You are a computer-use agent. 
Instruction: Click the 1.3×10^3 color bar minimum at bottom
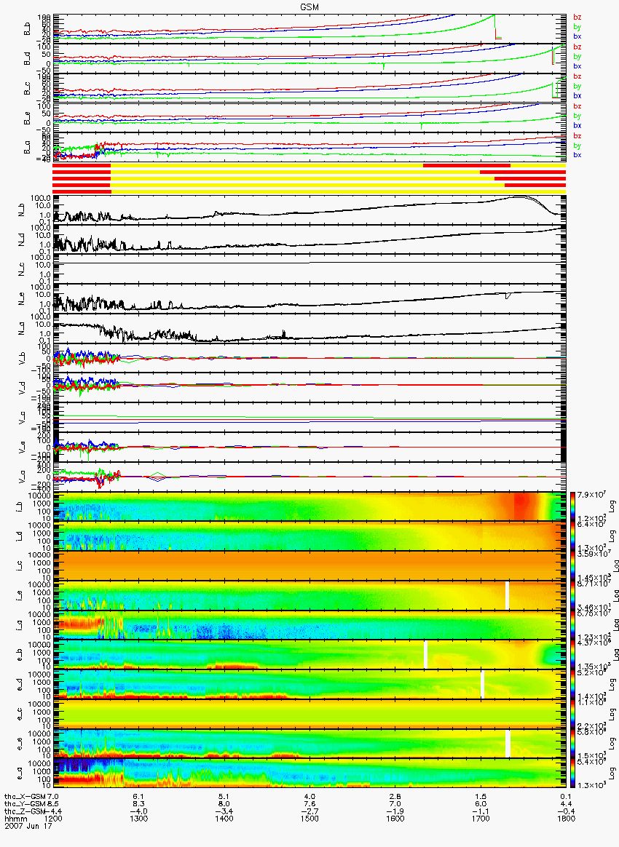click(593, 785)
